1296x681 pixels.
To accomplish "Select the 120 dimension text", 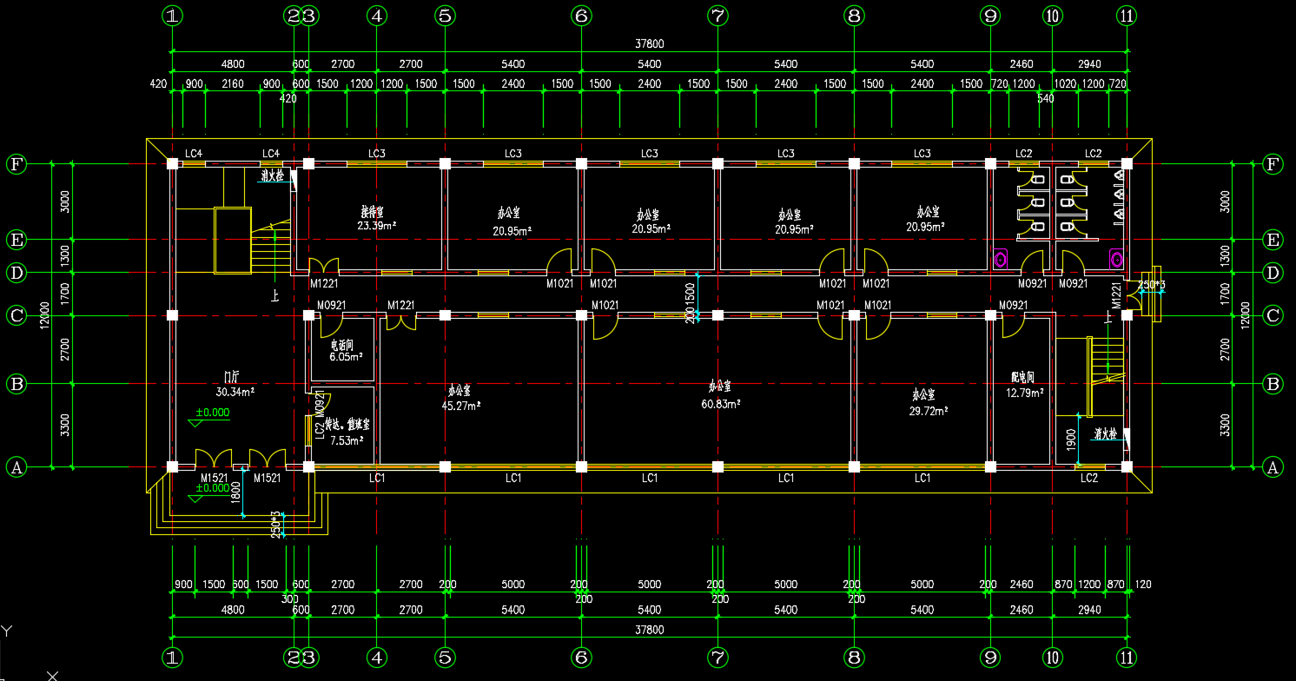I will pyautogui.click(x=1143, y=585).
